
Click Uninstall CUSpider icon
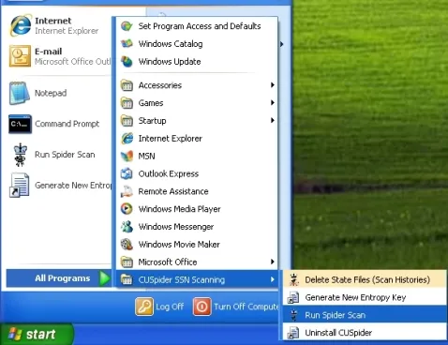click(293, 333)
